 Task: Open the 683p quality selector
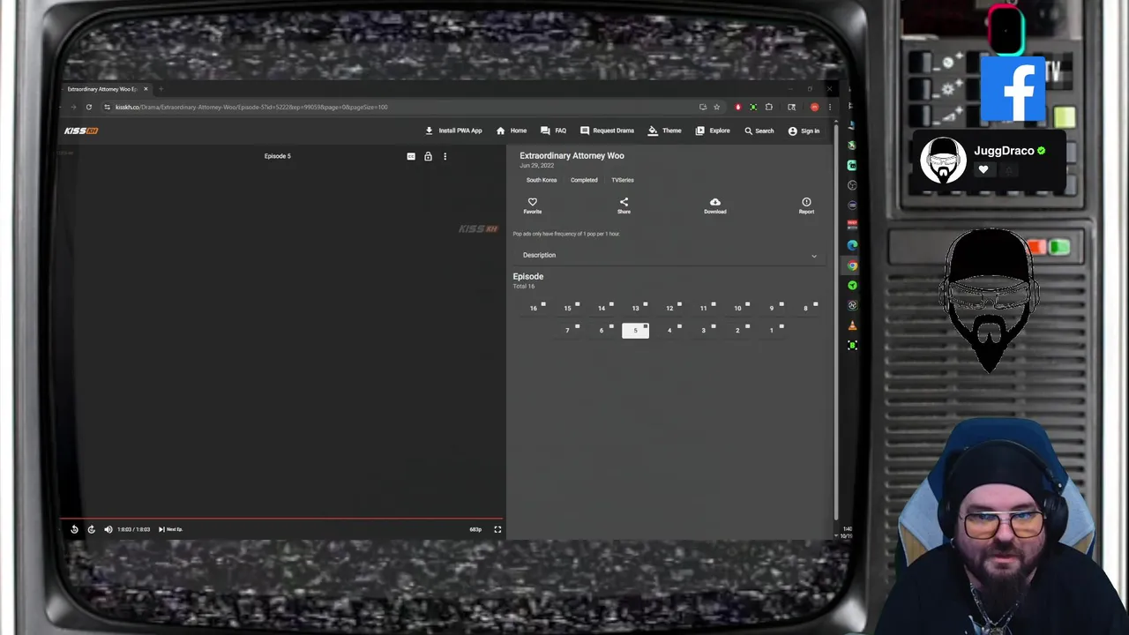tap(475, 529)
